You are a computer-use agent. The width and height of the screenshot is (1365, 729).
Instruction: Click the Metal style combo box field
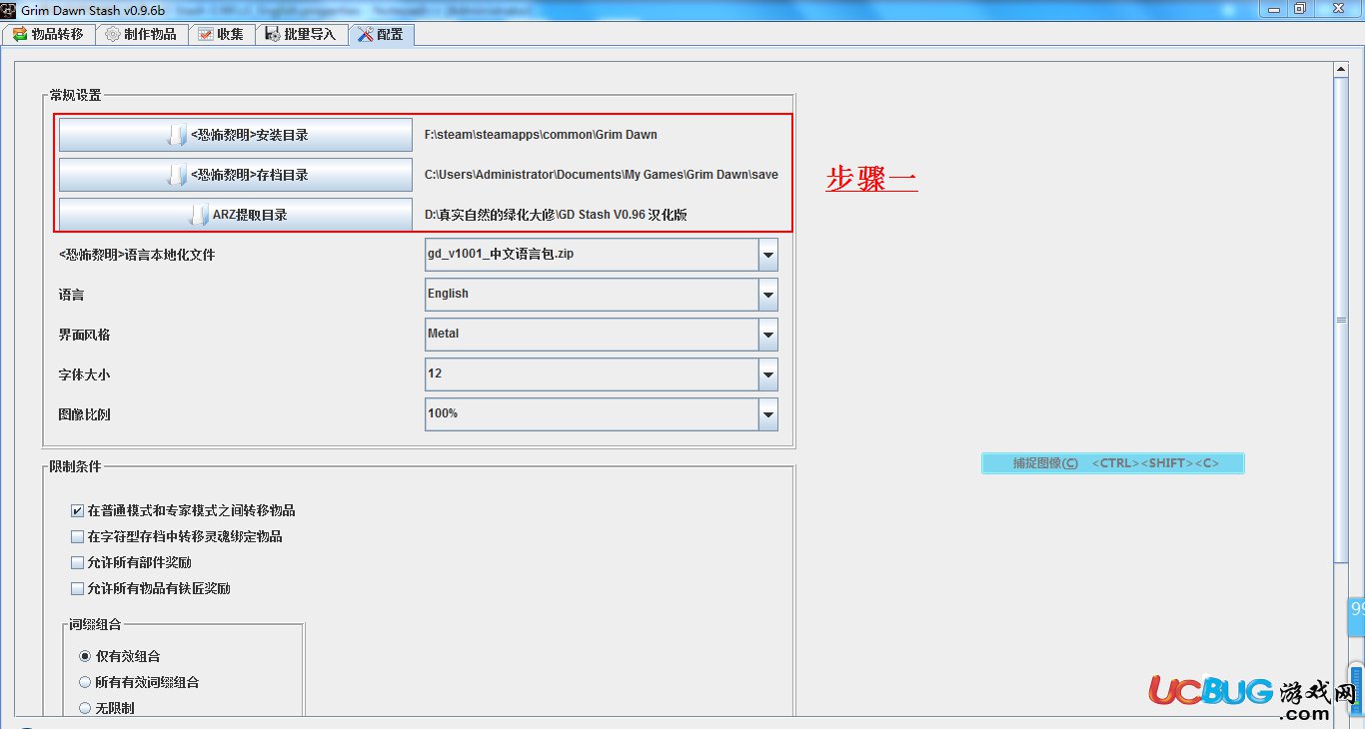pyautogui.click(x=602, y=335)
